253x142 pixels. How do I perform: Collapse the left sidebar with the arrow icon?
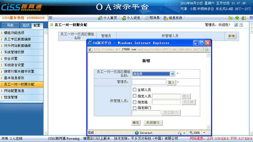(x=51, y=18)
